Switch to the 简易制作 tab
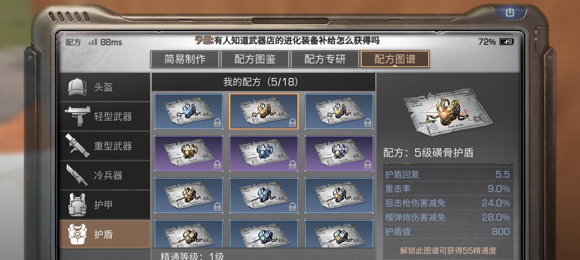This screenshot has width=580, height=260. point(185,59)
